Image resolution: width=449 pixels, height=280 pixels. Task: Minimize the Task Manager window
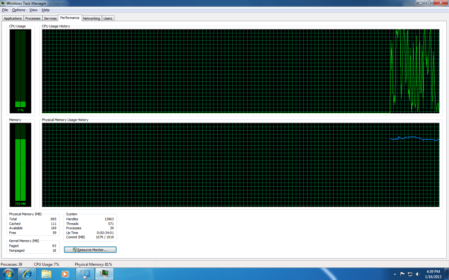(x=420, y=3)
